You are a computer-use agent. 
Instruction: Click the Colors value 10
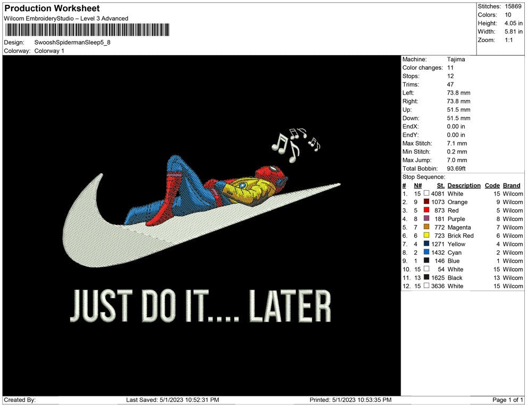click(508, 15)
